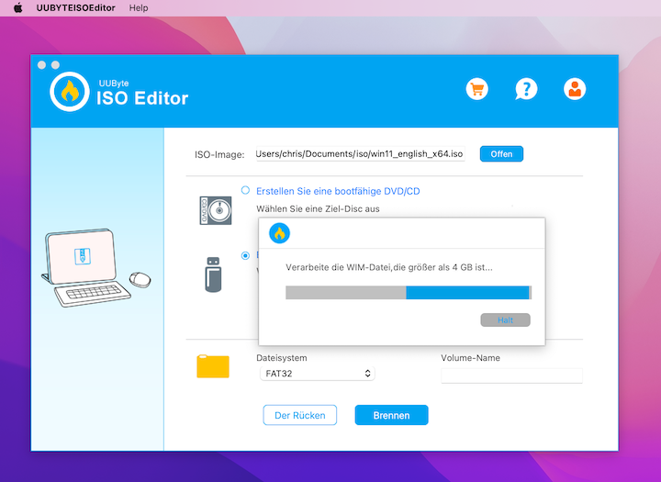The height and width of the screenshot is (482, 661).
Task: Click the UUByte flame logo in header
Action: click(70, 92)
